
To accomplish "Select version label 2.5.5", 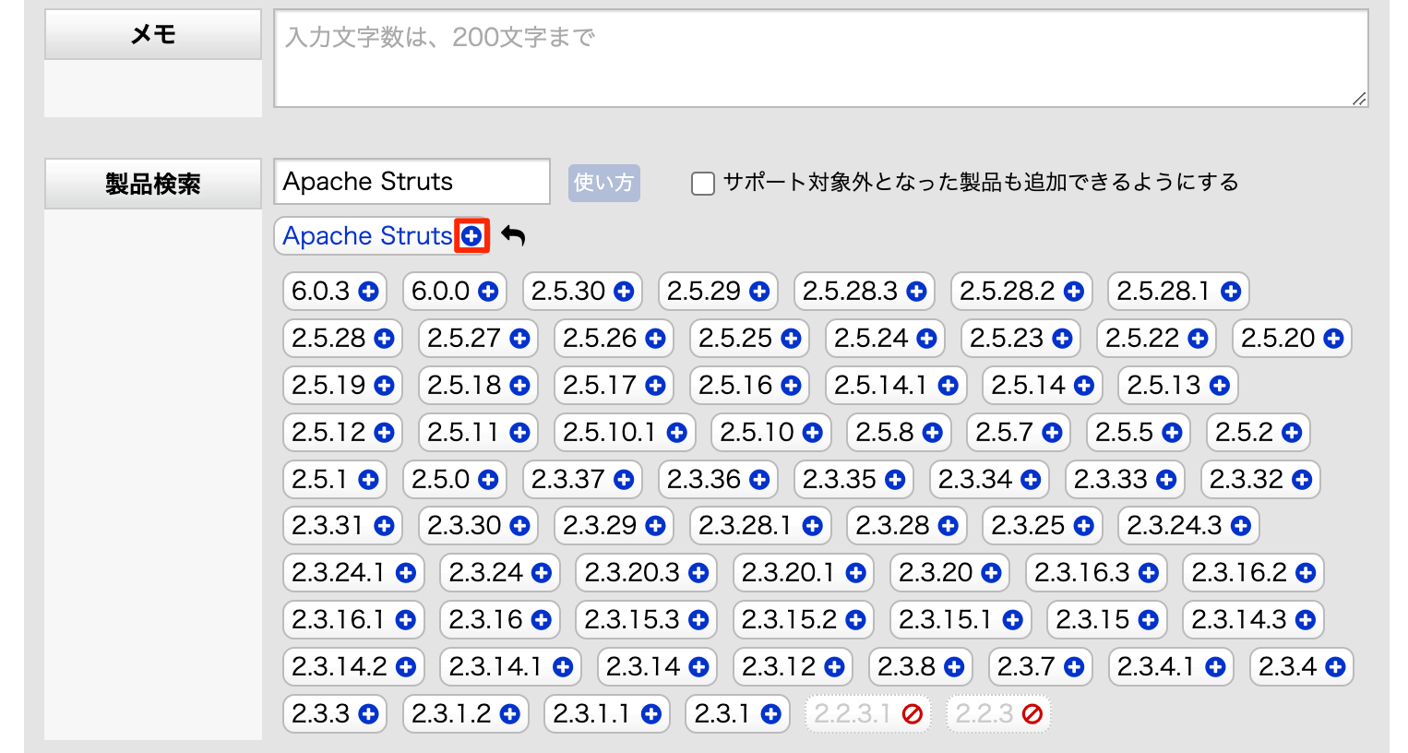I will [1124, 433].
